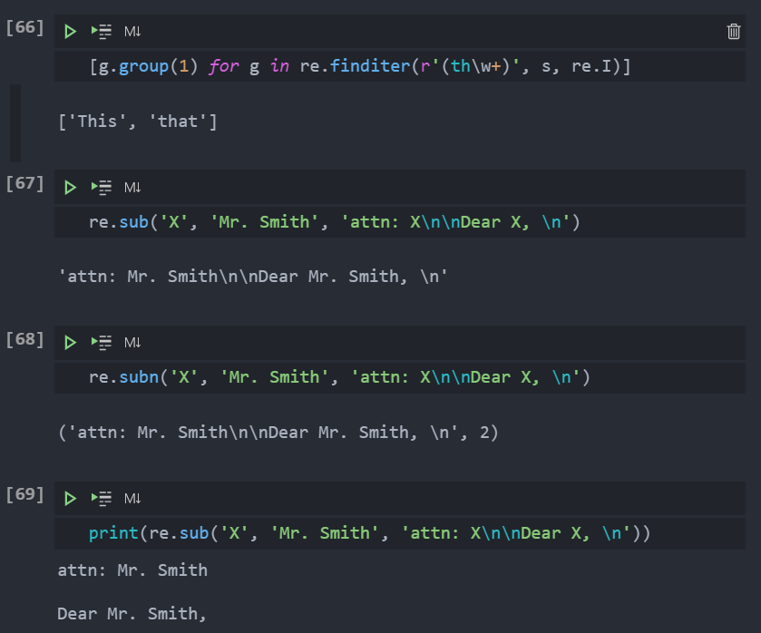Click into the re.finditer code cell

(x=399, y=66)
